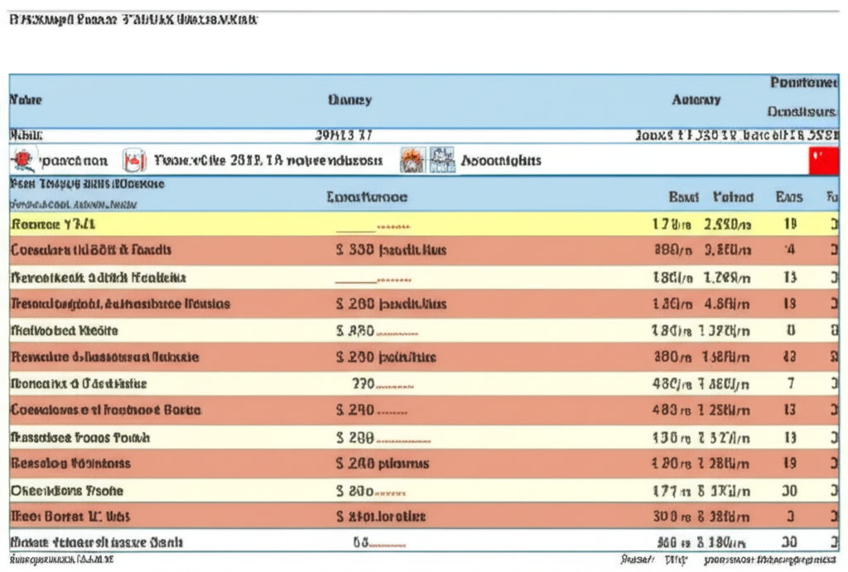This screenshot has height=572, width=848.
Task: Click the 'Name' column header at top left
Action: (x=26, y=99)
